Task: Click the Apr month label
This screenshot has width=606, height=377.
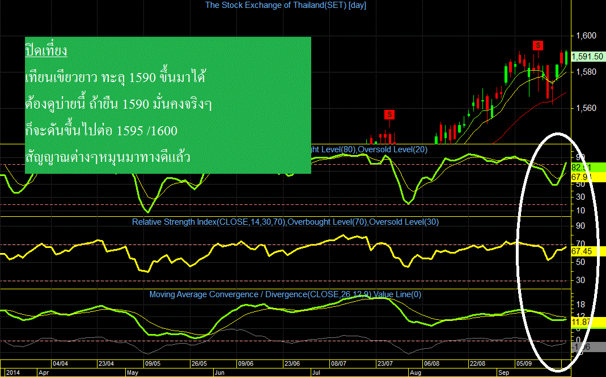Action: point(44,372)
